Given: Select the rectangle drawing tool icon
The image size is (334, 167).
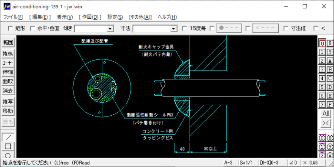Looking at the screenshot, I should coord(8,146).
